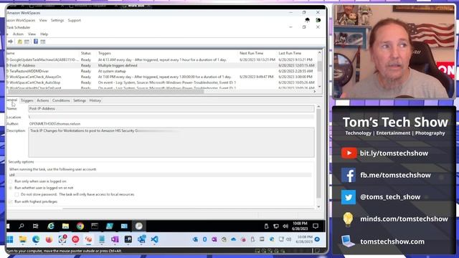The height and width of the screenshot is (258, 459).
Task: Launch Firefox from the local taskbar
Action: 49,239
